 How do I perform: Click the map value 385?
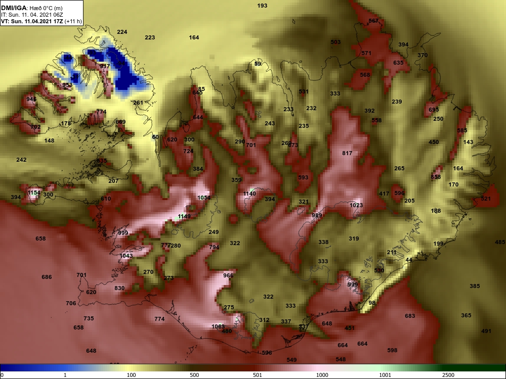[x=475, y=286]
